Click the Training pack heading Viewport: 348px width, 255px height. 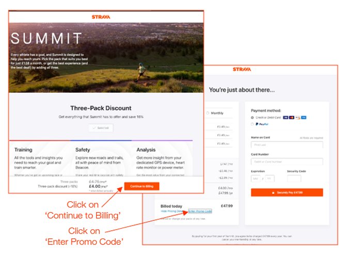tap(23, 150)
